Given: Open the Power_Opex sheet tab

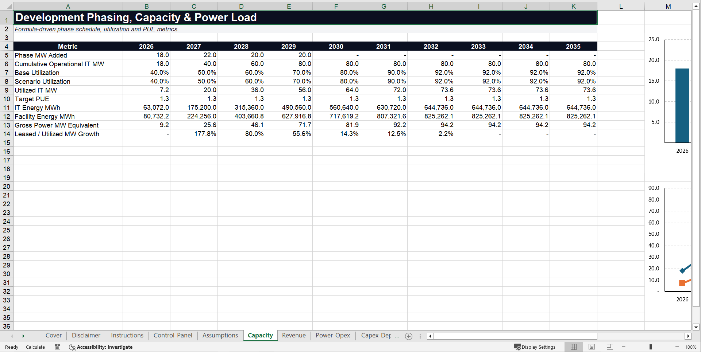Looking at the screenshot, I should [333, 335].
